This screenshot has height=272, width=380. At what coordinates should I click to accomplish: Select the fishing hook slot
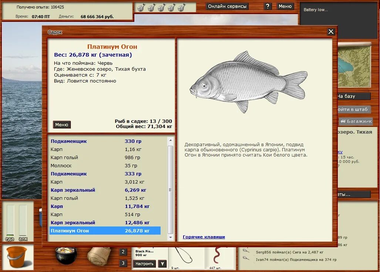point(186,258)
